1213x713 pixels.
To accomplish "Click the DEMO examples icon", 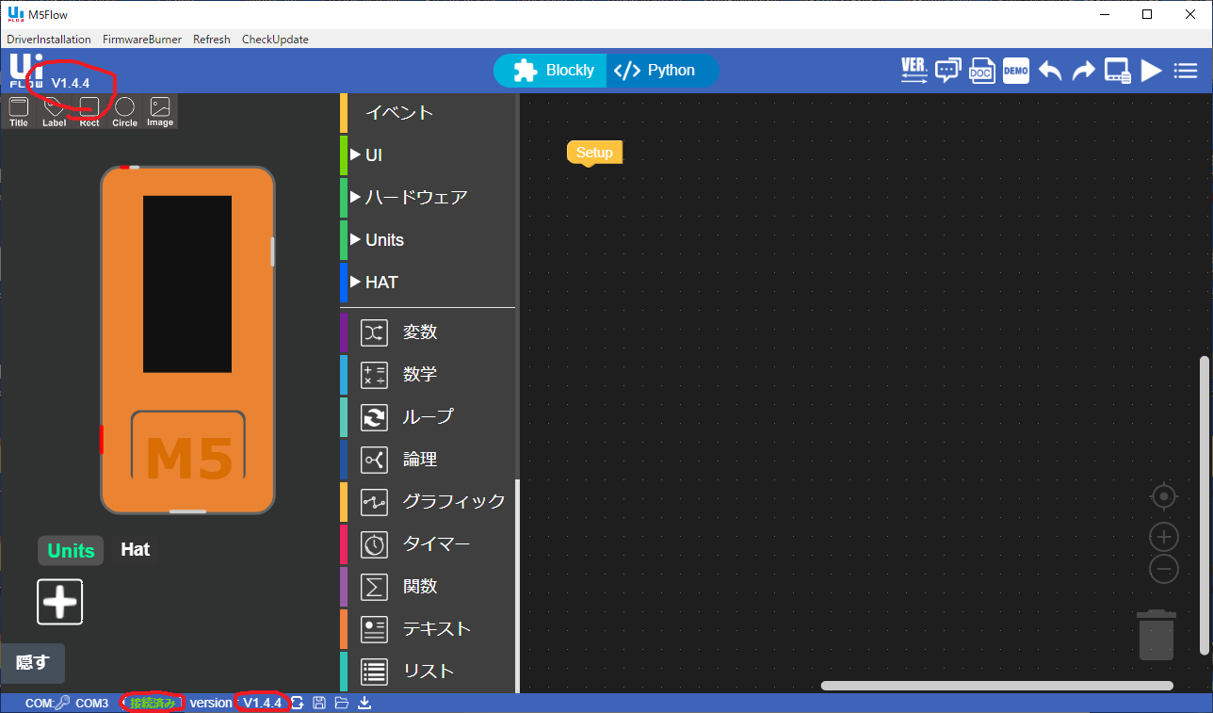I will tap(1015, 70).
